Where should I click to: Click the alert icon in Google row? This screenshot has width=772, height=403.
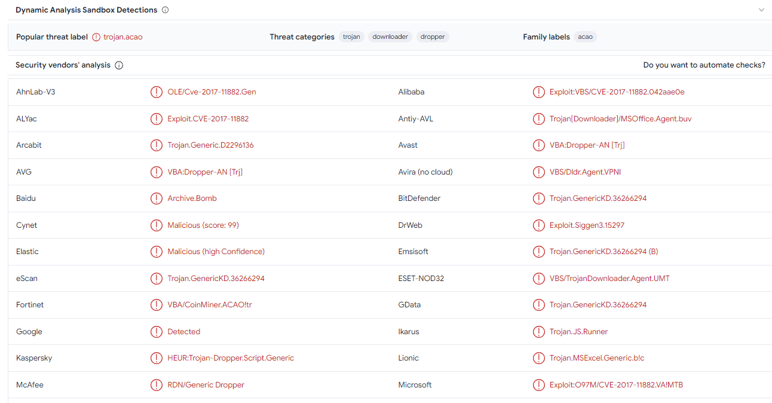pos(156,332)
